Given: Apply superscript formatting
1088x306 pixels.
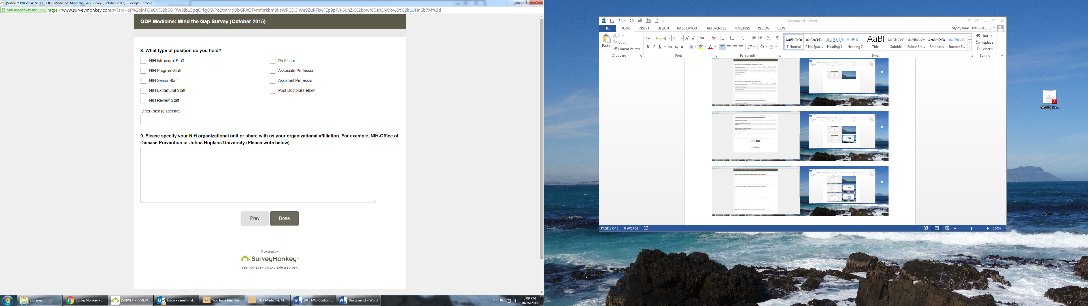Looking at the screenshot, I should [683, 47].
